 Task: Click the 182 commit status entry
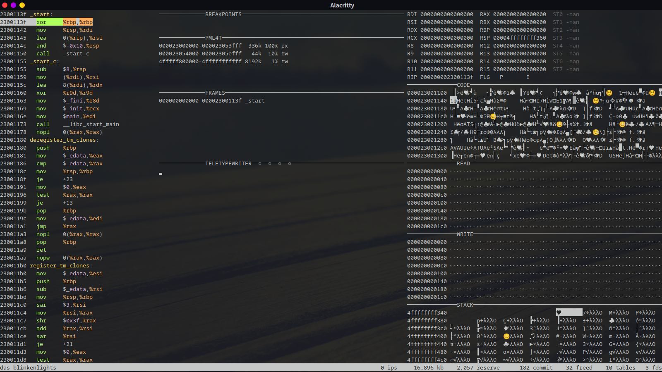[x=536, y=368]
